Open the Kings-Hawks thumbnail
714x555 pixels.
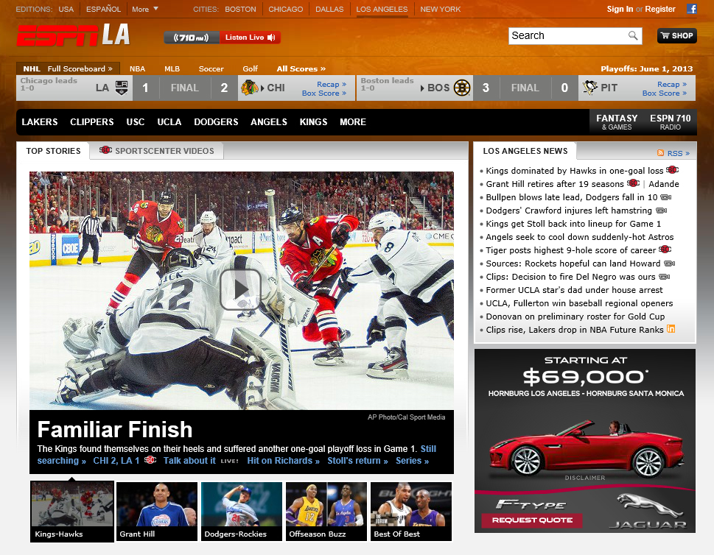click(x=72, y=512)
